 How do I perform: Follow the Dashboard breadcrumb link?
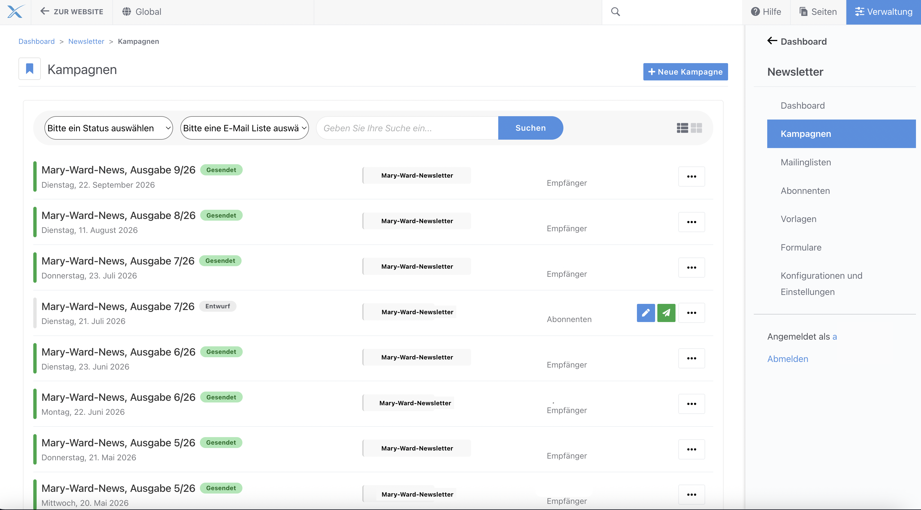click(x=36, y=41)
